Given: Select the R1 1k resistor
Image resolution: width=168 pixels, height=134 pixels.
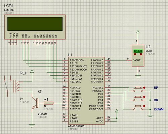Looking at the screenshot, I should point(49,103).
